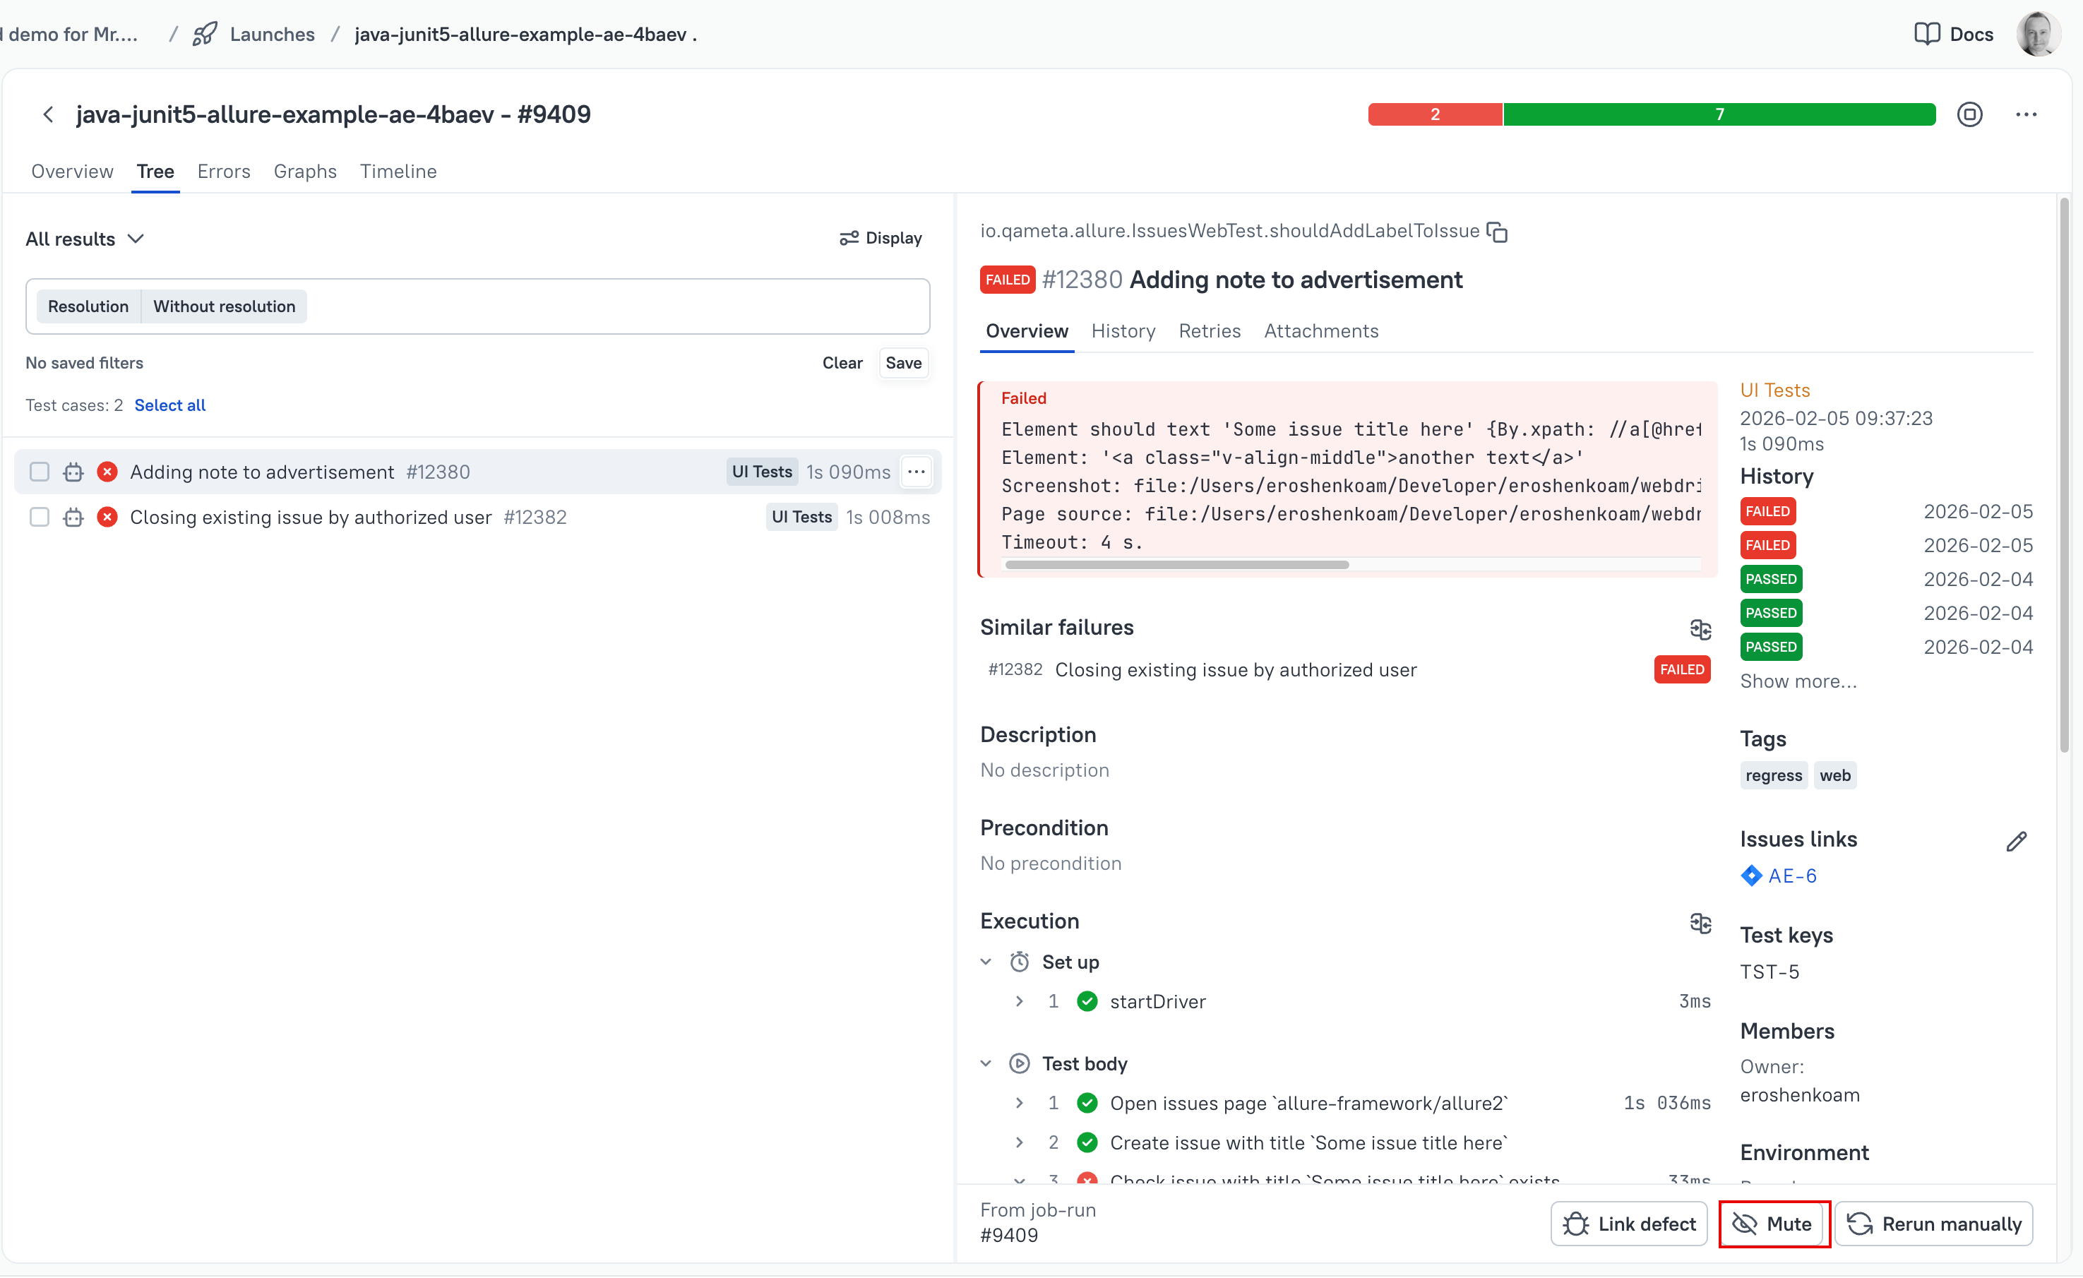The height and width of the screenshot is (1278, 2083).
Task: Switch to the Errors tab
Action: (223, 172)
